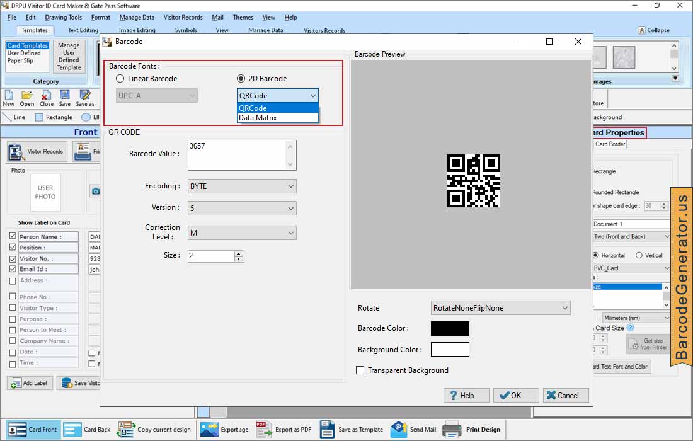The width and height of the screenshot is (693, 441).
Task: Click the Card Border tab
Action: [610, 144]
